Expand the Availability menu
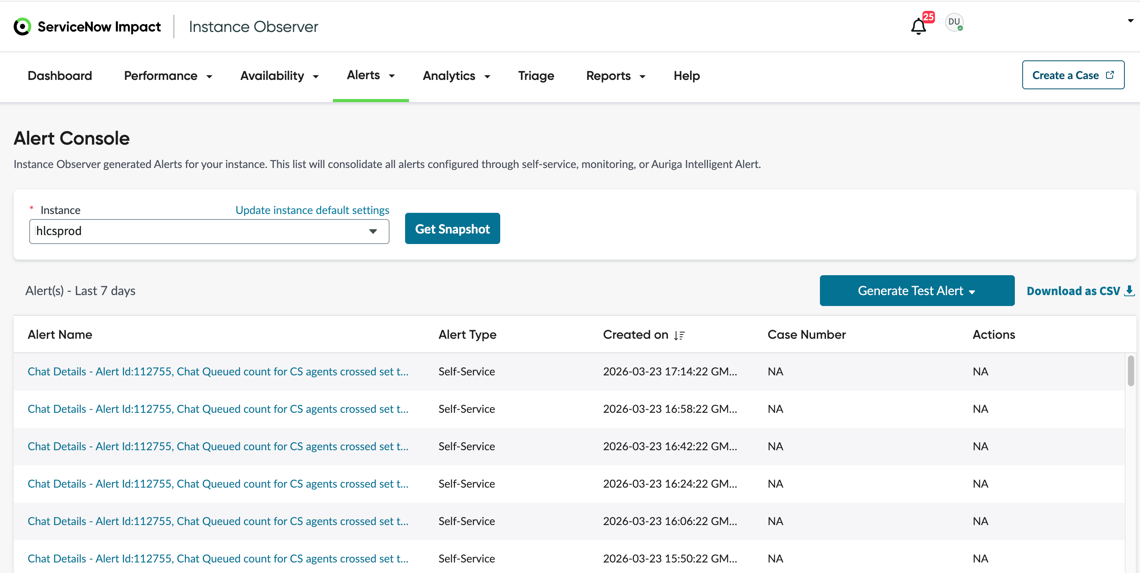The height and width of the screenshot is (573, 1140). click(279, 76)
